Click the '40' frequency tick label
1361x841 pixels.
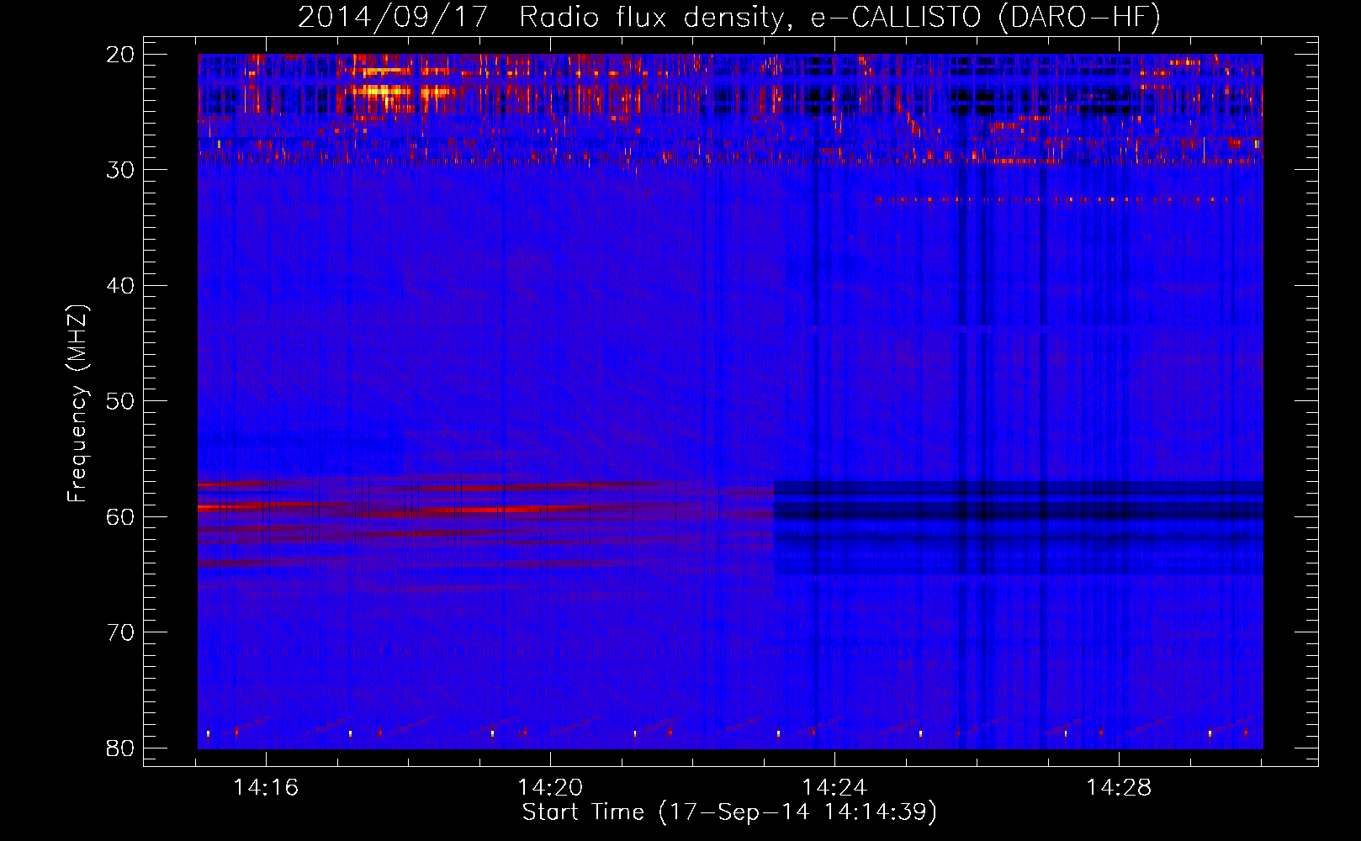coord(121,286)
